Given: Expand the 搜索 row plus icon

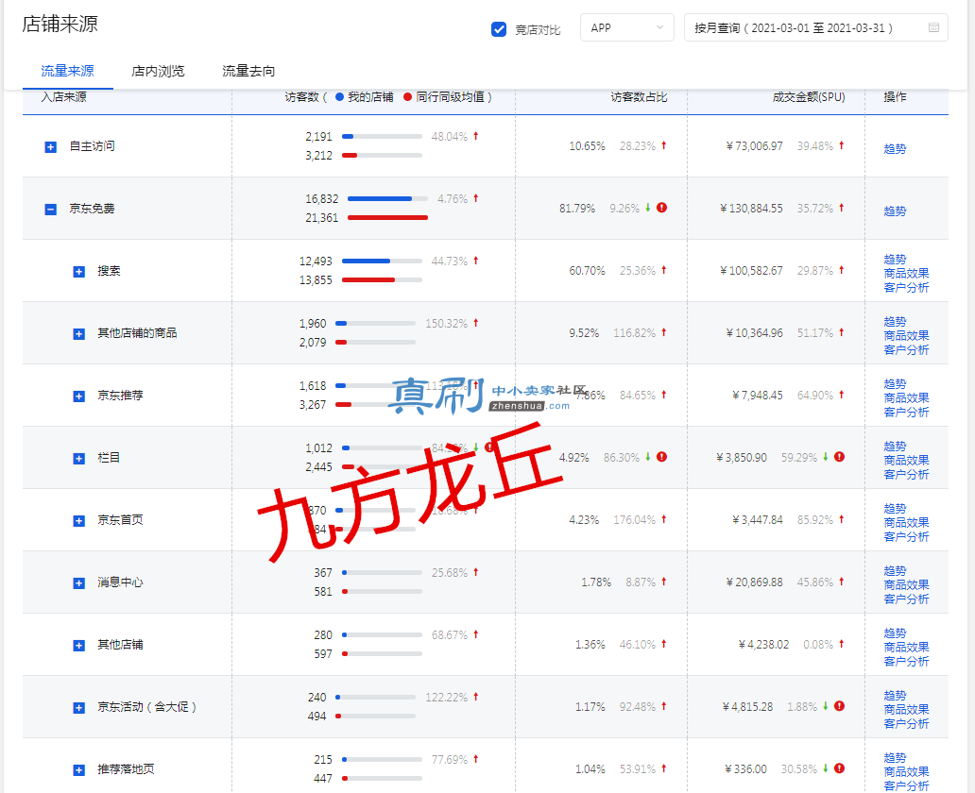Looking at the screenshot, I should (79, 272).
